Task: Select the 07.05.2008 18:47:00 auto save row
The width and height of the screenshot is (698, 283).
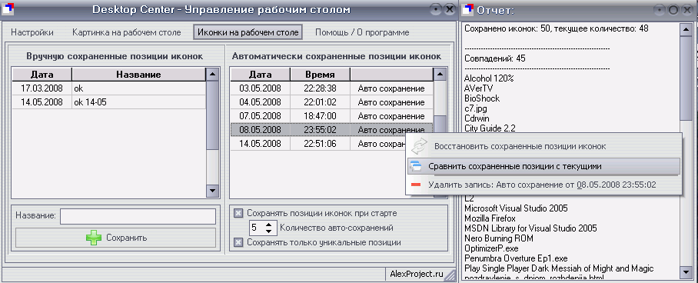Action: (331, 116)
